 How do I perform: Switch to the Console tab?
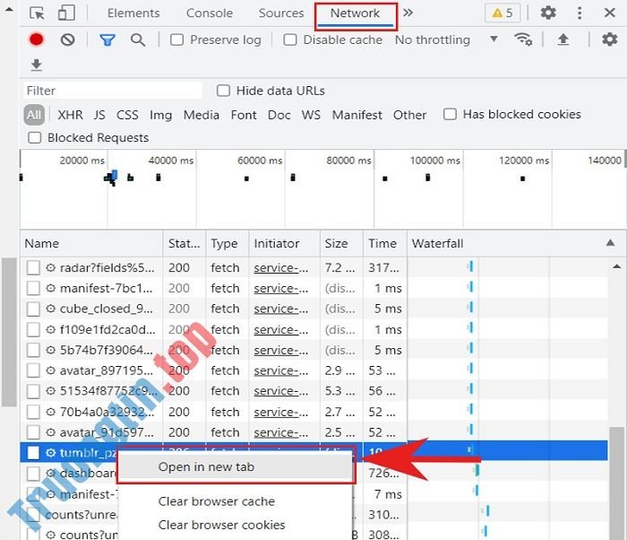pos(210,13)
